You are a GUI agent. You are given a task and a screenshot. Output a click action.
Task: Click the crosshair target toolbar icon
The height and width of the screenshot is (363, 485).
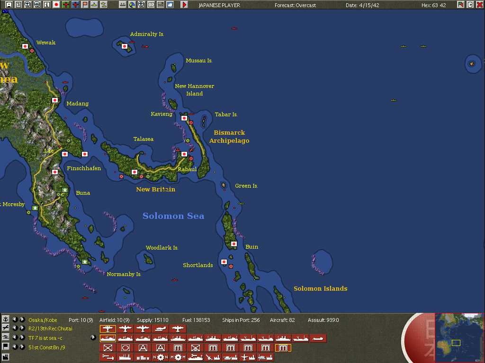coord(141,5)
